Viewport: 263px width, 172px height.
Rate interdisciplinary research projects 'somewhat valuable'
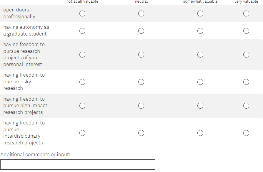pos(200,133)
